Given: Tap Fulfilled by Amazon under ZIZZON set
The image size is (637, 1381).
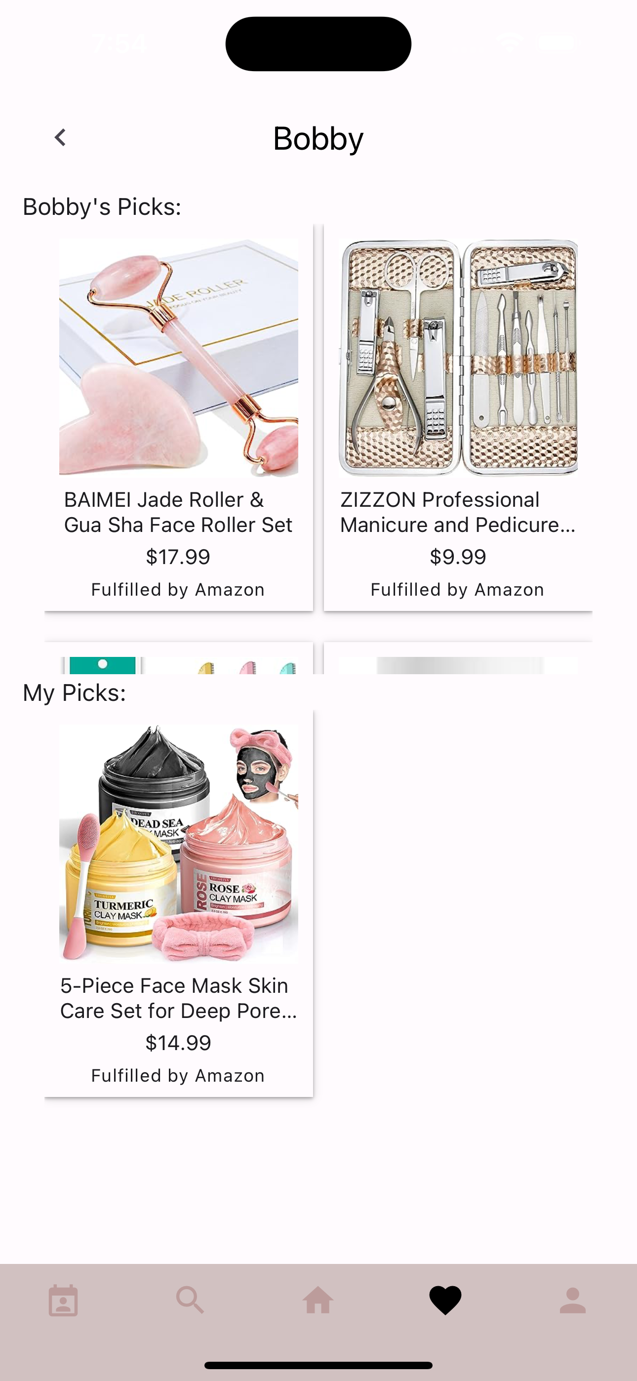Looking at the screenshot, I should (458, 590).
